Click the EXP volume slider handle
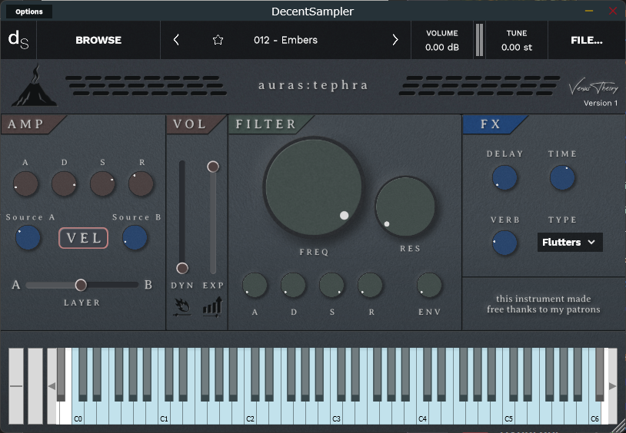Viewport: 626px width, 433px height. (213, 167)
